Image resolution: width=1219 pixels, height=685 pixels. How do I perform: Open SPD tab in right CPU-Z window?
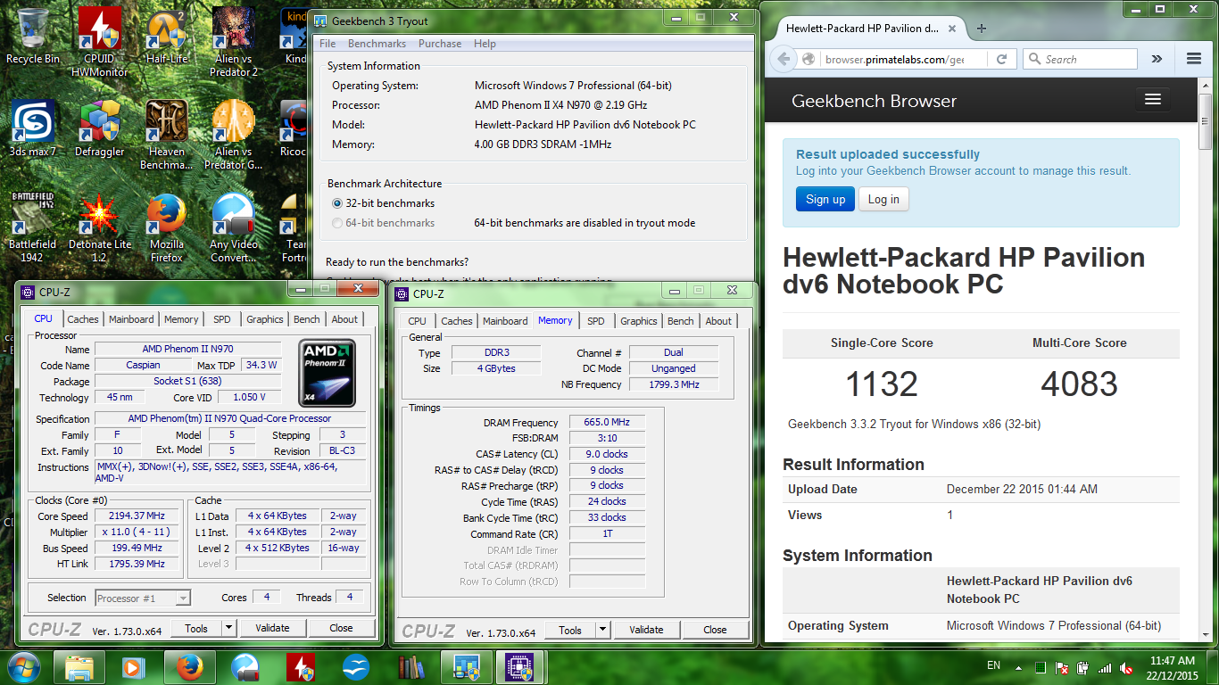596,321
